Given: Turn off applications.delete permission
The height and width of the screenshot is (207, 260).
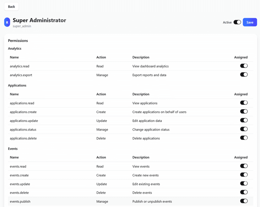Looking at the screenshot, I should tap(244, 138).
